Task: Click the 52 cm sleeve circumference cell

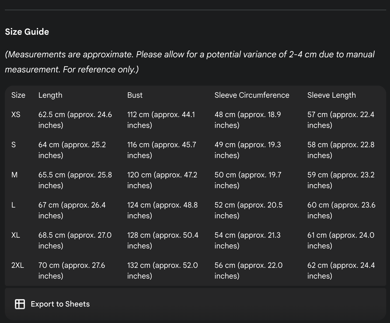Action: click(248, 210)
